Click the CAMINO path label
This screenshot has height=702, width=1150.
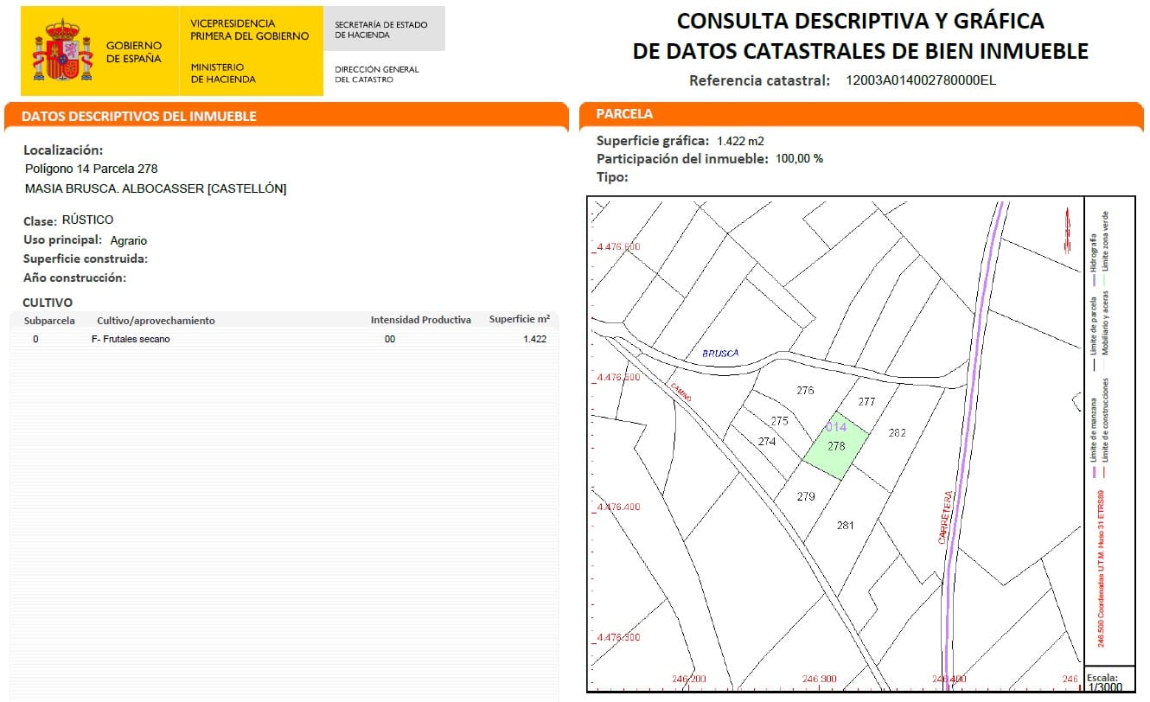[682, 393]
